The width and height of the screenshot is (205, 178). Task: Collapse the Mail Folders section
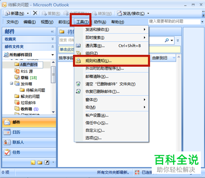pyautogui.click(x=52, y=47)
